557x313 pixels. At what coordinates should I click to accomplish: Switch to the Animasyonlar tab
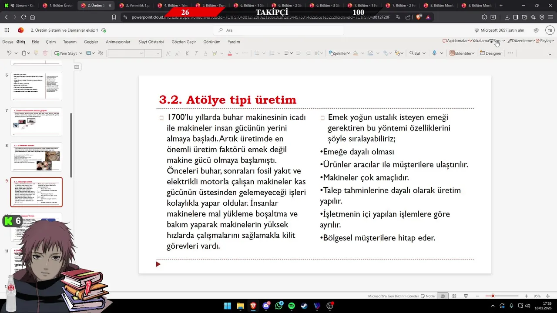118,42
